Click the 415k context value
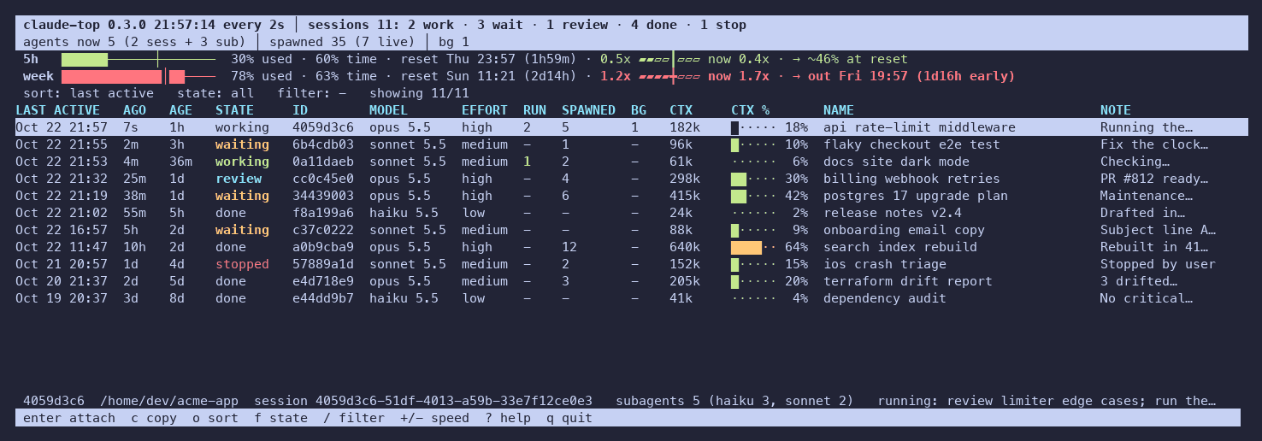The height and width of the screenshot is (441, 1262). click(685, 196)
